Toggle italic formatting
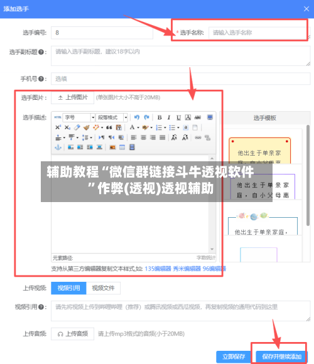The width and height of the screenshot is (314, 364). 169,117
